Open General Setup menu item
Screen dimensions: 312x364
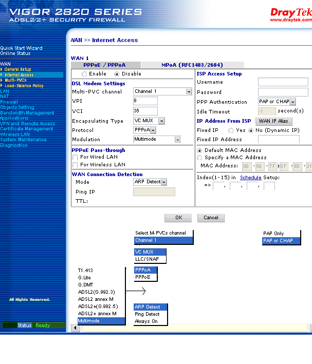click(17, 69)
